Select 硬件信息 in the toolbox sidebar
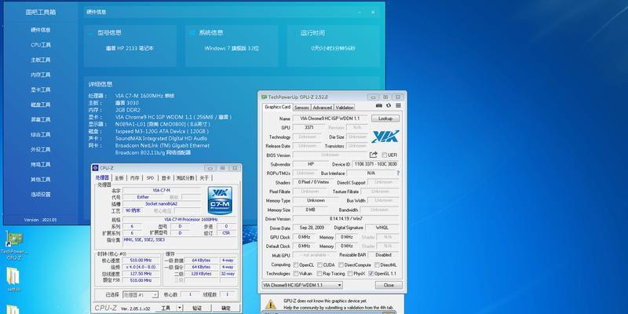Image resolution: width=628 pixels, height=314 pixels. click(x=41, y=30)
